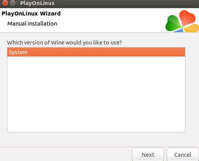Click the green petal of the logo
199x161 pixels.
pos(173,23)
